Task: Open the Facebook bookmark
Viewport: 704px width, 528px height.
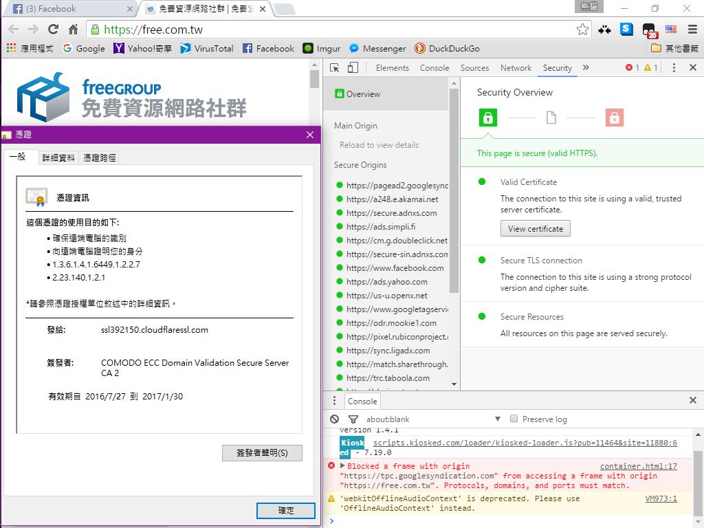Action: (x=268, y=48)
